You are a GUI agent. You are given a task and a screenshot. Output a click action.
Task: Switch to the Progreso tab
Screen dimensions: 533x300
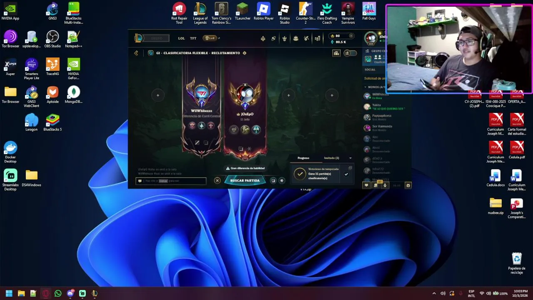click(x=303, y=158)
